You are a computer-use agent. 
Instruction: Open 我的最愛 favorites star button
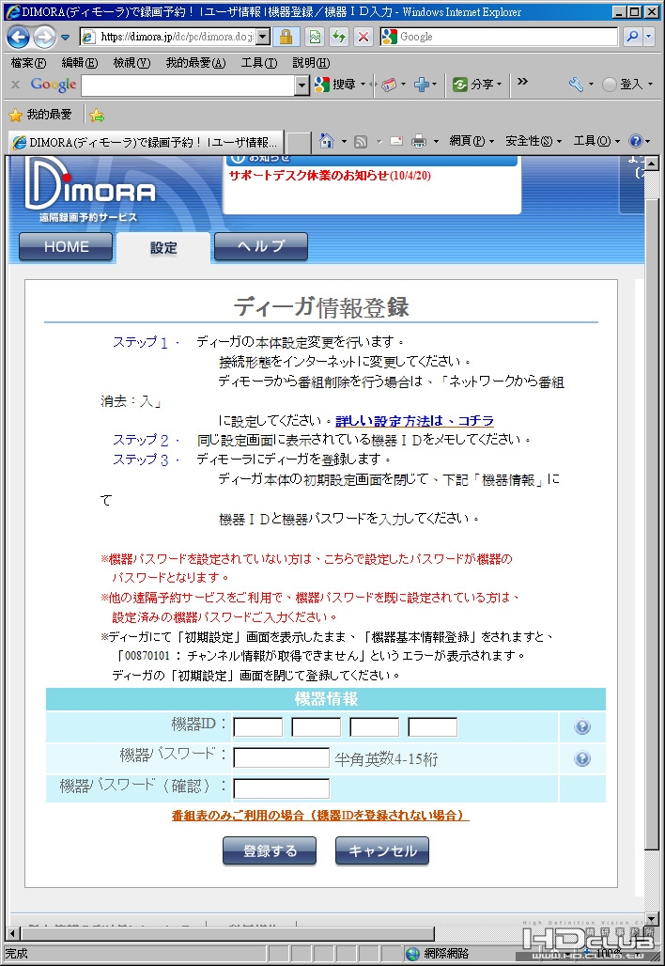[40, 115]
